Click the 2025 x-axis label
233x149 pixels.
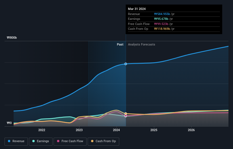(x=154, y=130)
